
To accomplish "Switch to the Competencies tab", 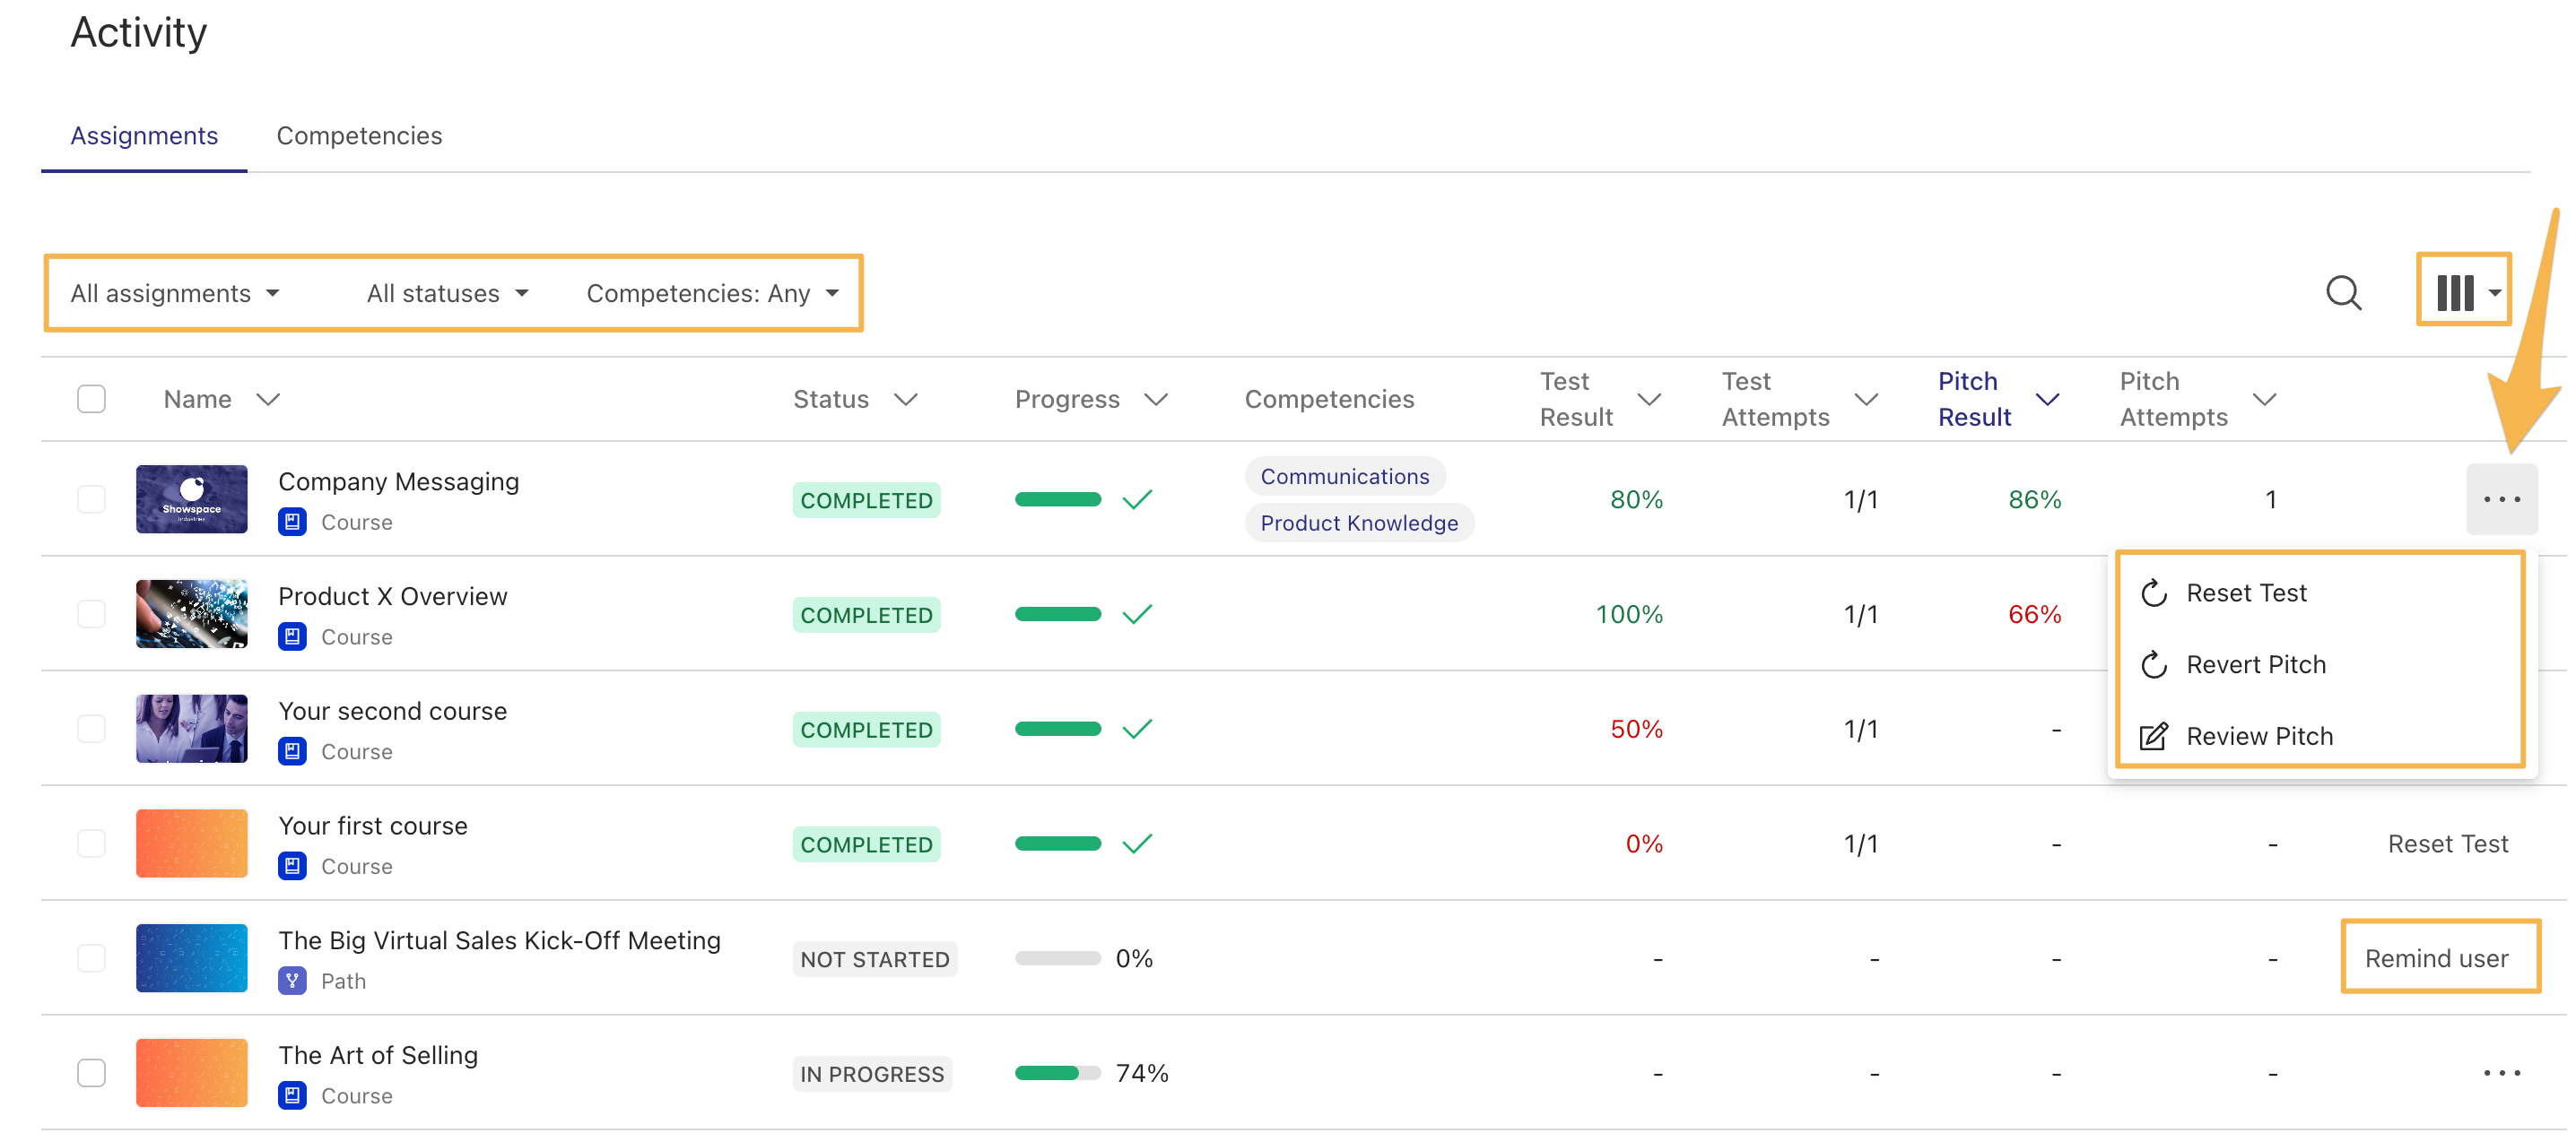I will tap(359, 136).
